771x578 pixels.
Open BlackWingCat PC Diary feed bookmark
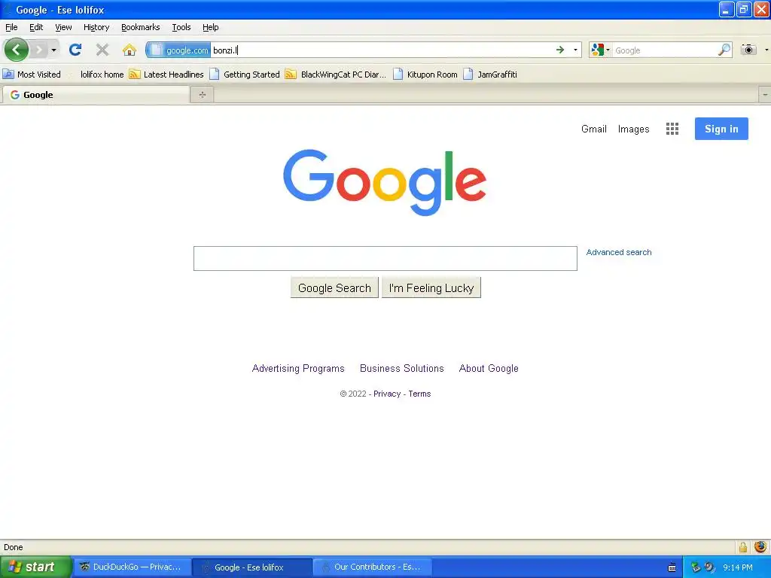coord(336,75)
